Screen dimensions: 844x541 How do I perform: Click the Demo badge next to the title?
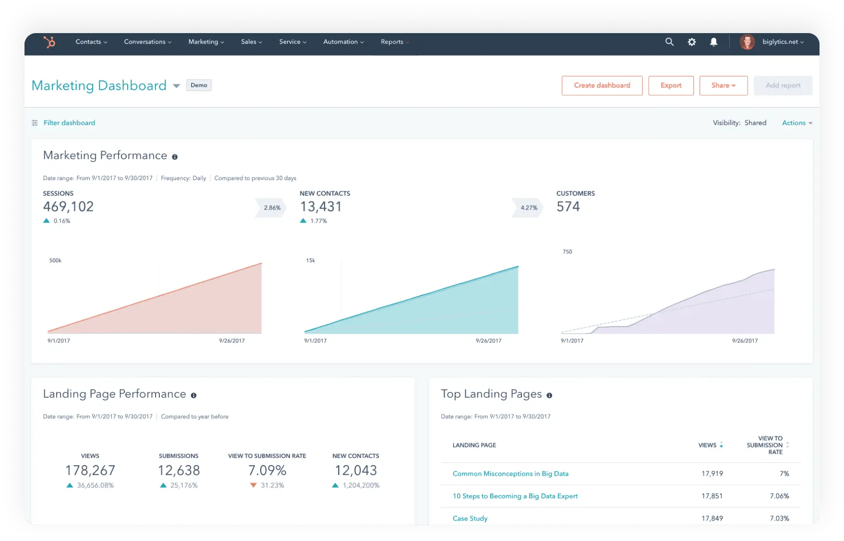coord(198,85)
